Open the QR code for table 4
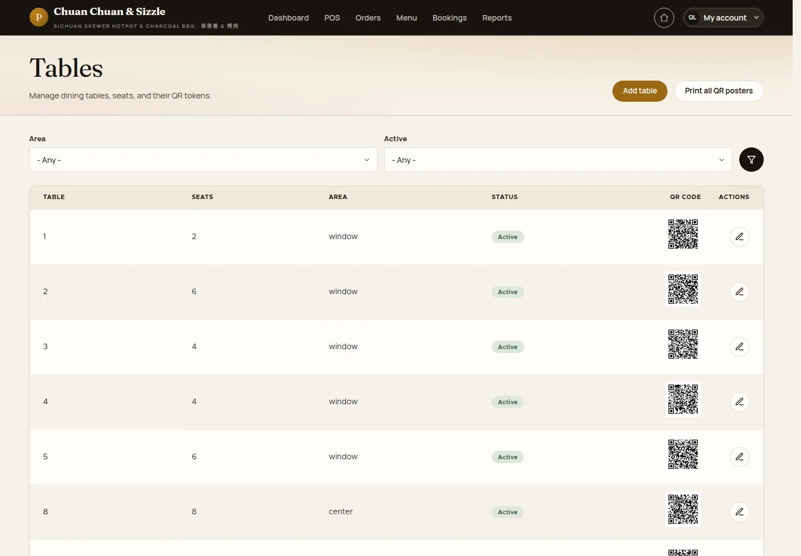801x556 pixels. pyautogui.click(x=683, y=399)
